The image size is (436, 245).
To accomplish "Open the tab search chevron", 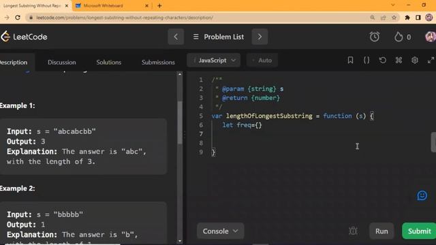I will [393, 5].
